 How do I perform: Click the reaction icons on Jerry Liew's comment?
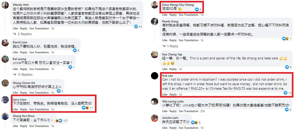click(x=86, y=108)
